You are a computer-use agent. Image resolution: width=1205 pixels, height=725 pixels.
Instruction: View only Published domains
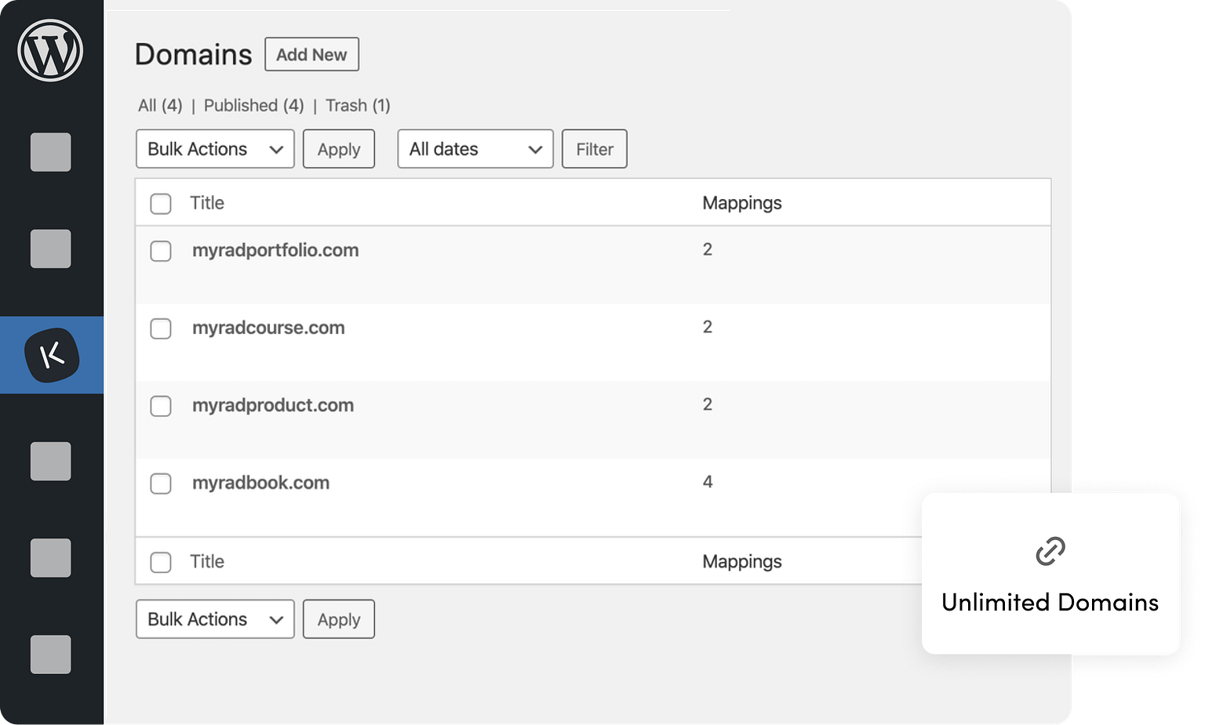[x=253, y=105]
